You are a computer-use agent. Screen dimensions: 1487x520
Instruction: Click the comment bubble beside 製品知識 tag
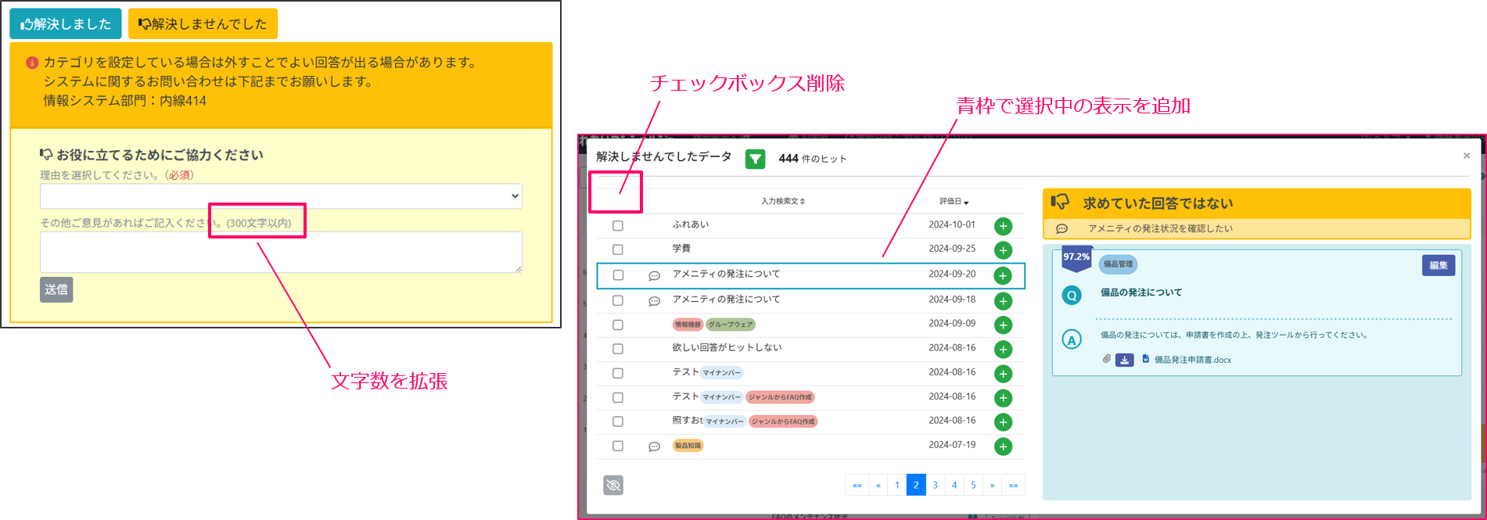pos(655,446)
